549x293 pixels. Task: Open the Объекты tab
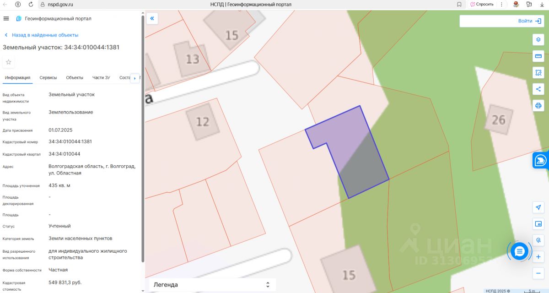click(75, 77)
